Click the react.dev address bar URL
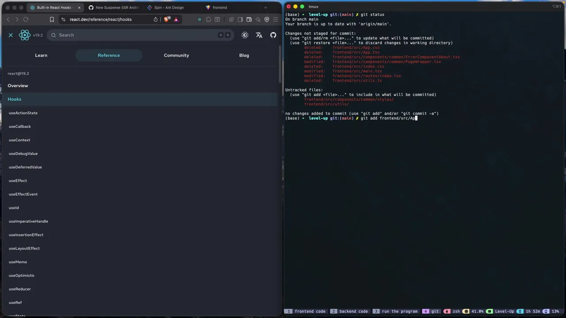Screen dimensions: 566x318 (101, 19)
